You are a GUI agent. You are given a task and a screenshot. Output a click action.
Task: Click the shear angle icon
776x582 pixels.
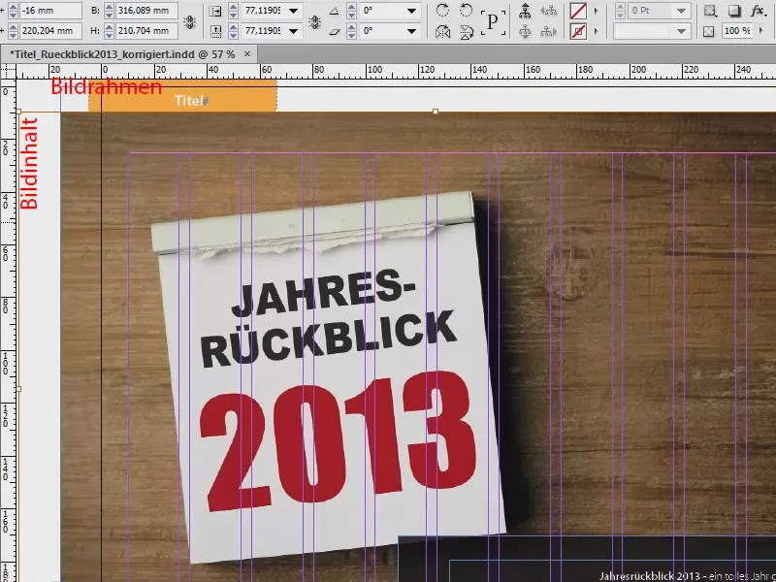[335, 31]
